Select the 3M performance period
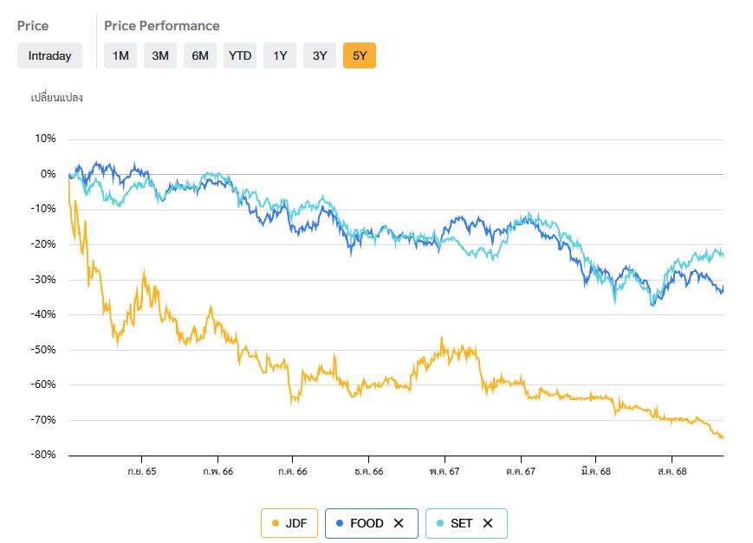The width and height of the screenshot is (753, 543). pos(160,55)
